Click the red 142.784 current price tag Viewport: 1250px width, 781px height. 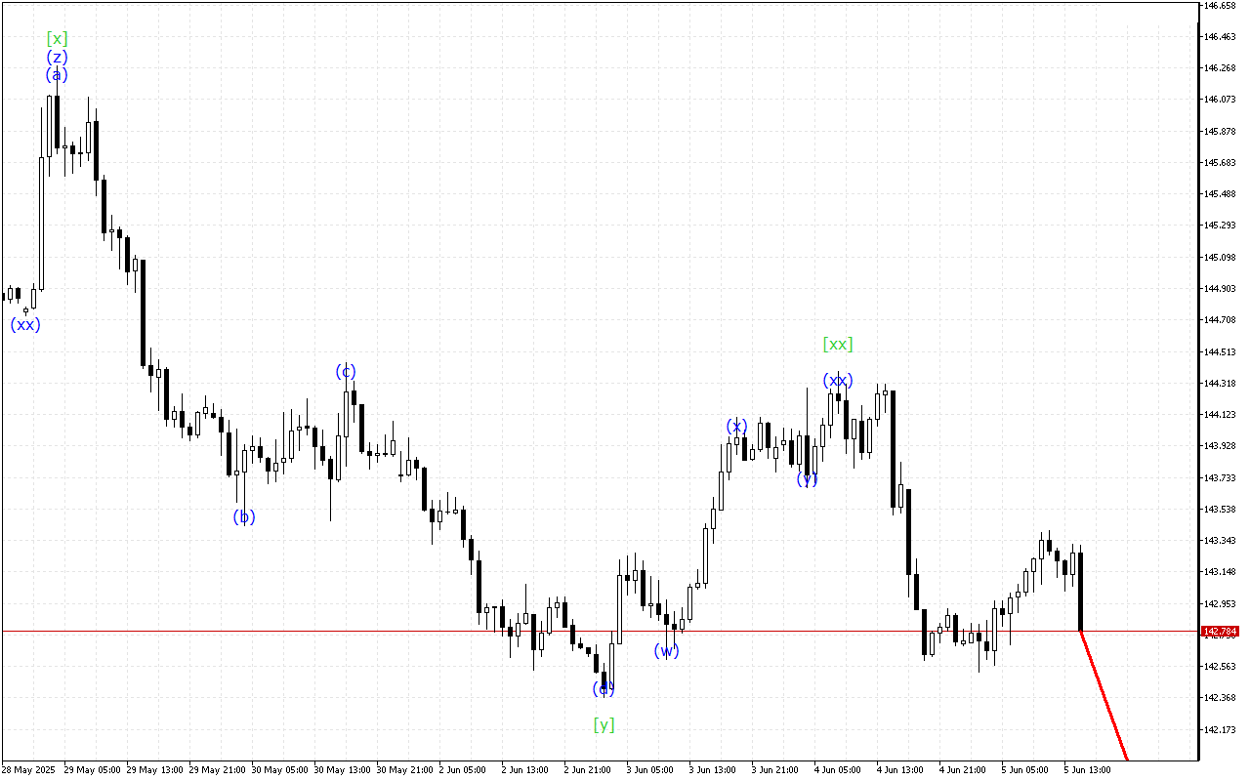coord(1220,632)
